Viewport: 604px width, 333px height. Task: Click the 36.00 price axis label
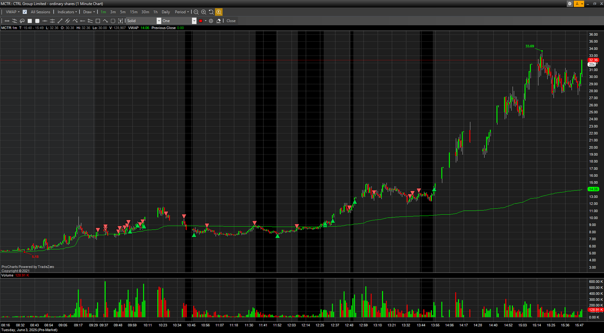click(x=592, y=34)
